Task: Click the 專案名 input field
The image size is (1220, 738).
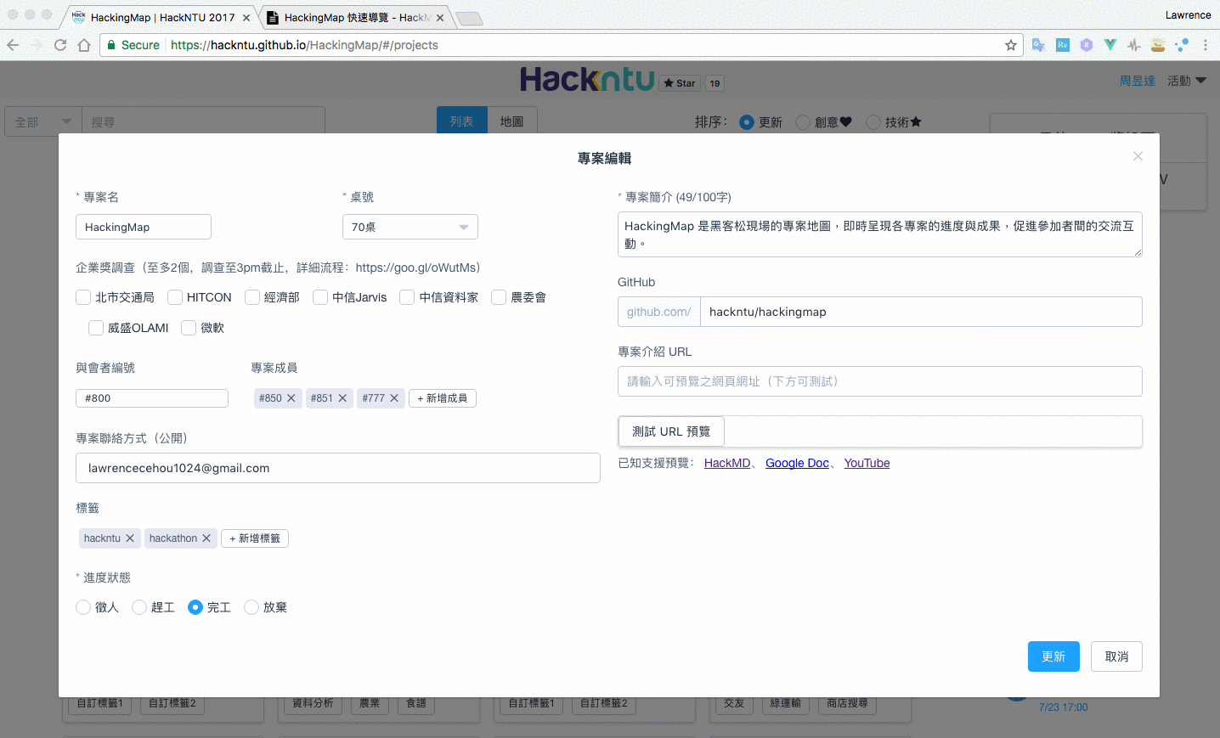Action: pos(144,227)
